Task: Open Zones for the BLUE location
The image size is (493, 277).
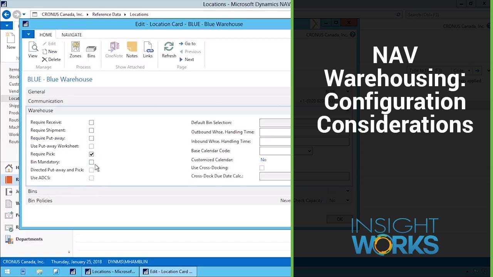Action: click(75, 50)
